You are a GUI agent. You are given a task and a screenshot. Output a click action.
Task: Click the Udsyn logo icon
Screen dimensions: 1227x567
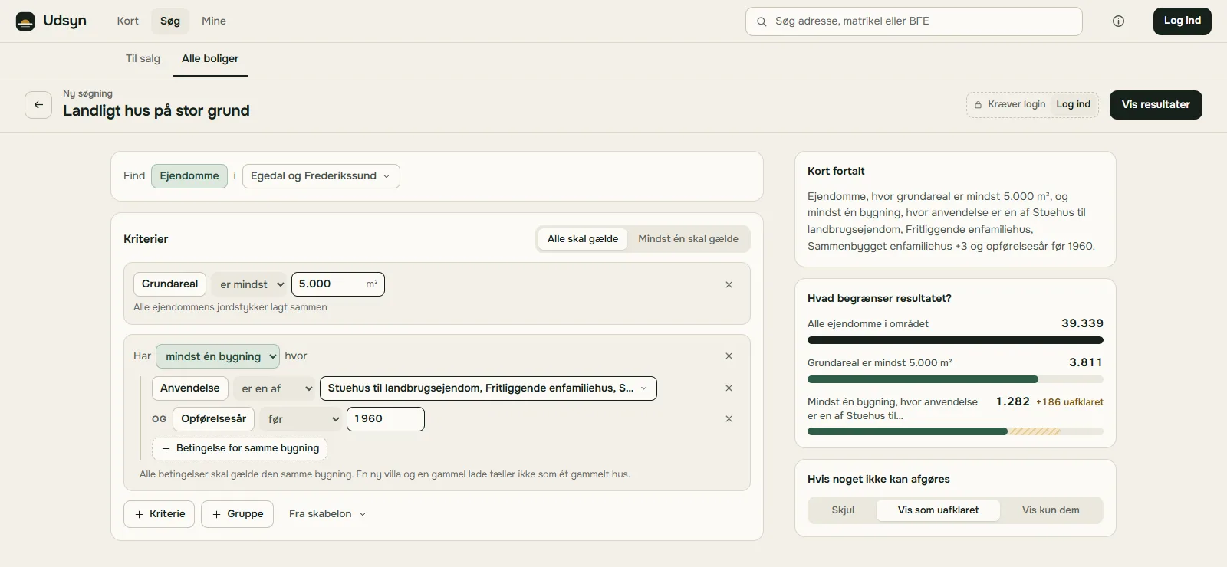pyautogui.click(x=25, y=21)
